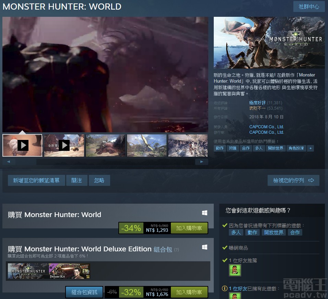The image size is (328, 299).
Task: Click 加入購物車 for the base game
Action: [189, 228]
